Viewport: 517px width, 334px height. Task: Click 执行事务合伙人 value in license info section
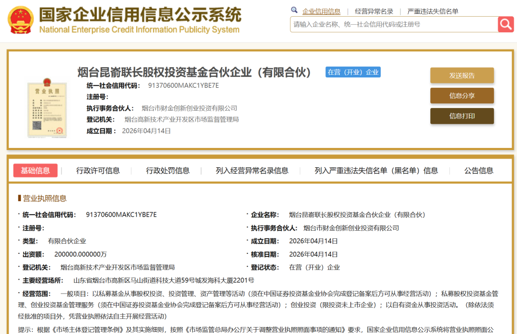(351, 228)
